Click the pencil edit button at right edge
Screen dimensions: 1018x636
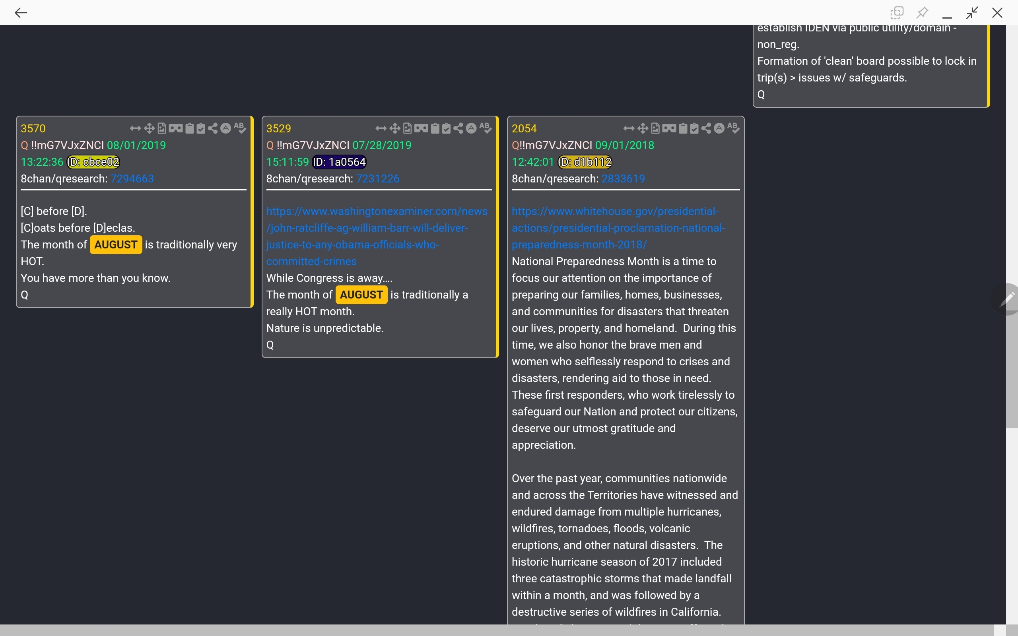pyautogui.click(x=1007, y=299)
